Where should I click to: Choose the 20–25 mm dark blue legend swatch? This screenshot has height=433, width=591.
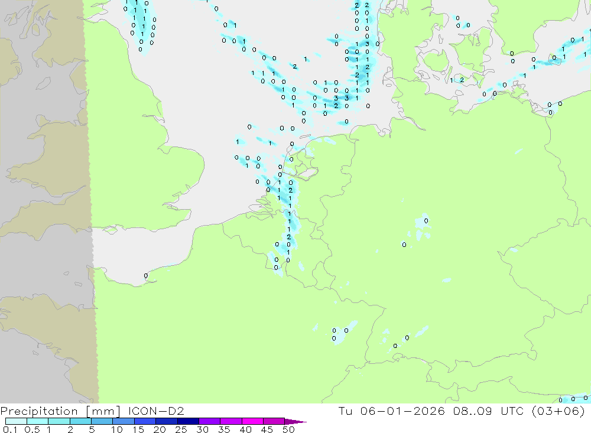pos(166,421)
